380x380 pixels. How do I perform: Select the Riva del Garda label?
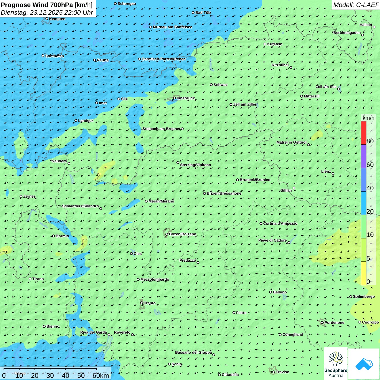click(x=94, y=332)
